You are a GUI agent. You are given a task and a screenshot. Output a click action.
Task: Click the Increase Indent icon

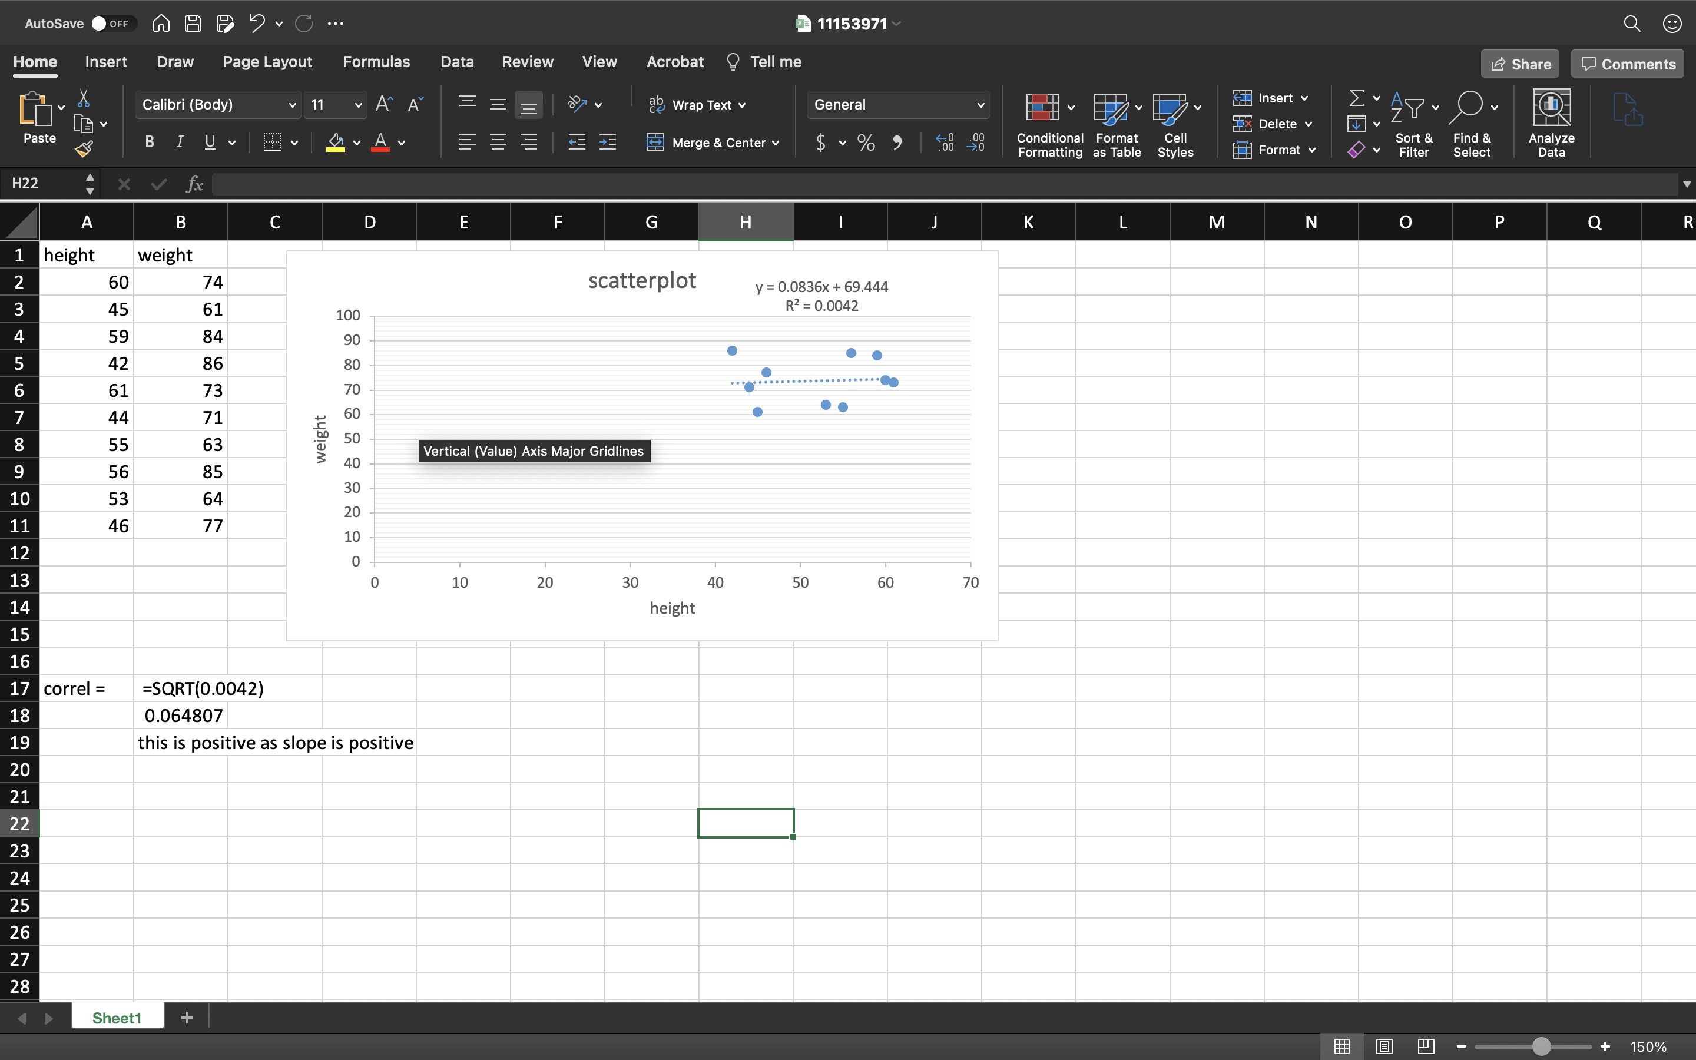(x=608, y=143)
